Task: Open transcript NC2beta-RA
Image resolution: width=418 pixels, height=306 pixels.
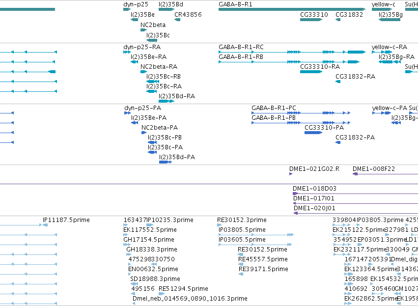Action: (159, 67)
